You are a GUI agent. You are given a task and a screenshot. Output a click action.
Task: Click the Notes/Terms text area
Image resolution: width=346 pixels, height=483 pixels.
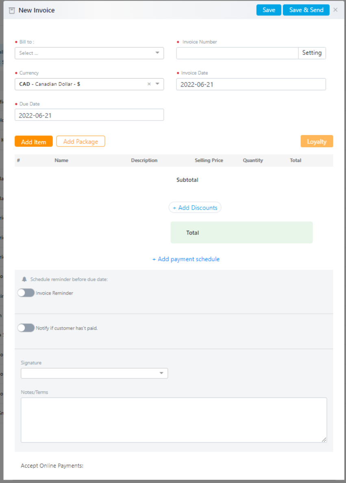pyautogui.click(x=174, y=420)
